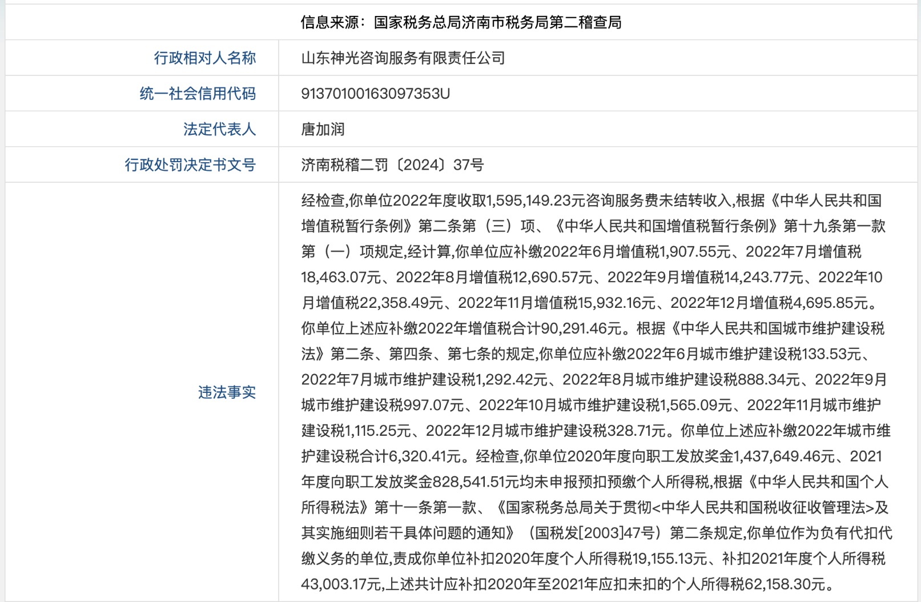Image resolution: width=921 pixels, height=602 pixels.
Task: Click the 2021 bonus amount '828,541.51元'
Action: click(x=476, y=482)
